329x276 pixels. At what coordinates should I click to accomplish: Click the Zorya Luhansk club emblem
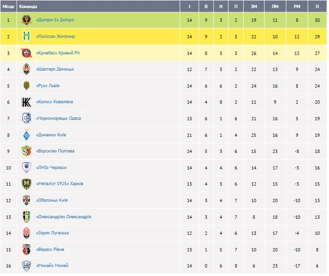click(x=27, y=233)
